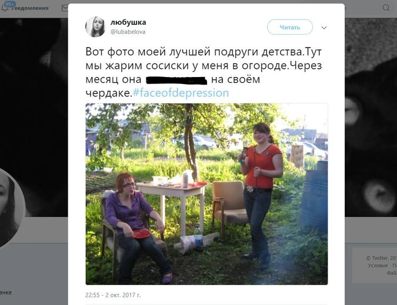The width and height of the screenshot is (397, 305).
Task: Open the #faceofdepression hashtag link
Action: click(x=181, y=93)
